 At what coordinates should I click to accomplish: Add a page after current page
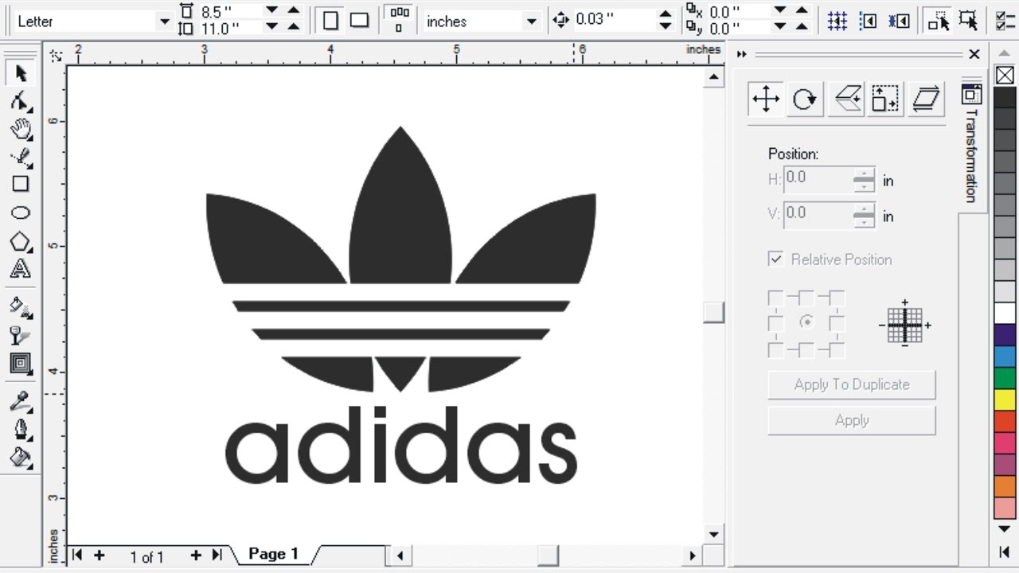196,555
